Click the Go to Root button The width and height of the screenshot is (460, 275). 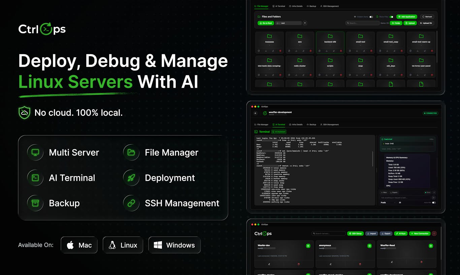[x=266, y=23]
